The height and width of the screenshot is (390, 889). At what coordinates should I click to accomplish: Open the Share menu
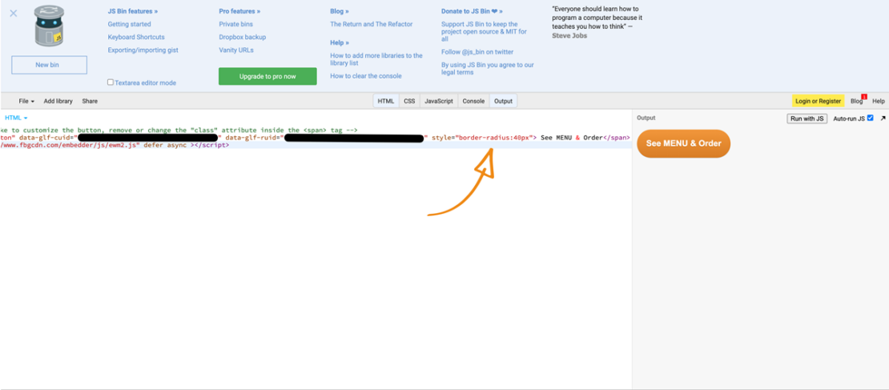[x=90, y=101]
